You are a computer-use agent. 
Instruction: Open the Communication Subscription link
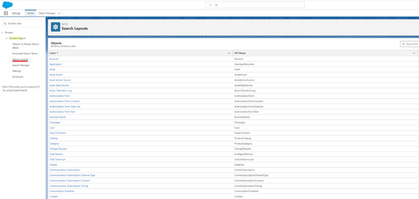pos(65,170)
